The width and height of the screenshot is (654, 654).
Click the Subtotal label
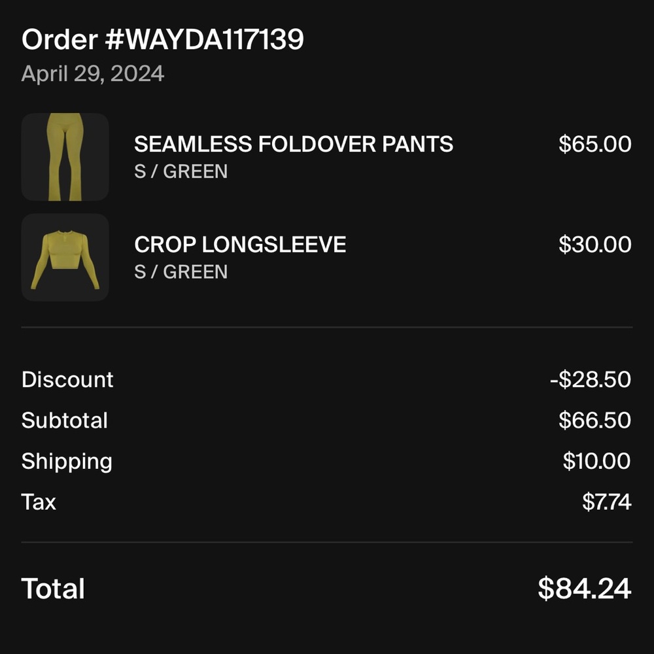tap(65, 421)
